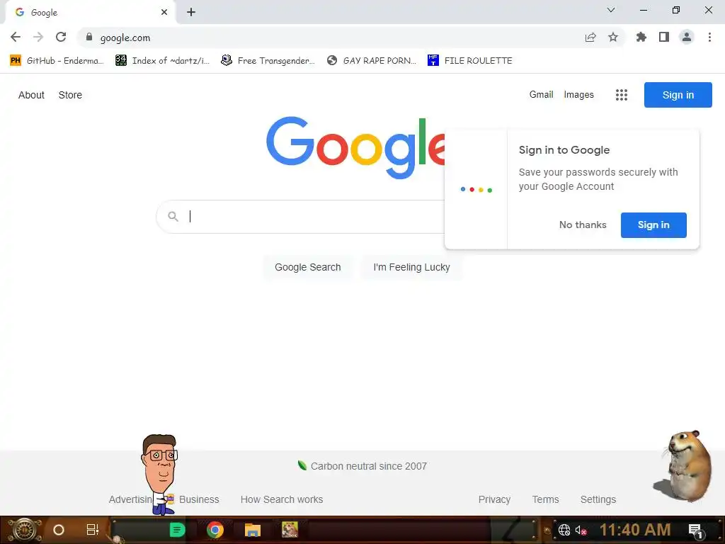Reload the Google page
Image resolution: width=725 pixels, height=544 pixels.
pyautogui.click(x=61, y=37)
